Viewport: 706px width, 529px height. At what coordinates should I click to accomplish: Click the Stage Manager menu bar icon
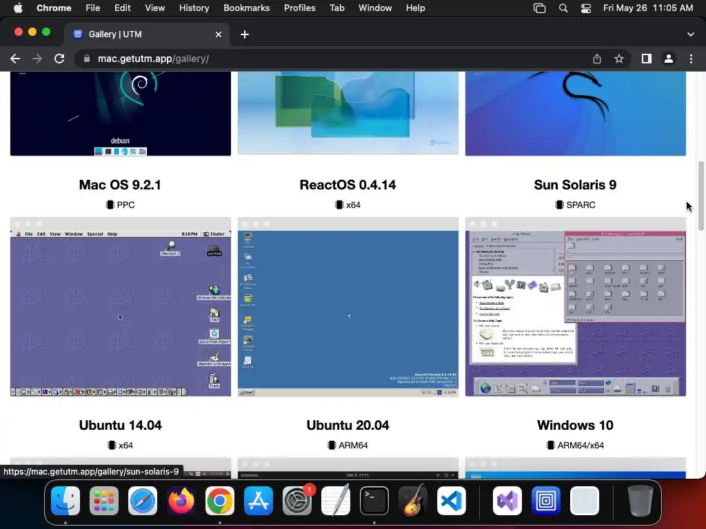[x=539, y=8]
